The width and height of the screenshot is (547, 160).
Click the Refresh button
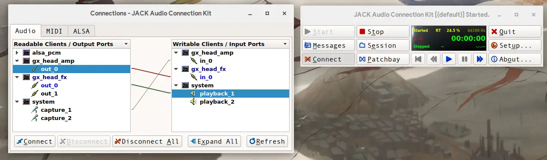(x=267, y=142)
